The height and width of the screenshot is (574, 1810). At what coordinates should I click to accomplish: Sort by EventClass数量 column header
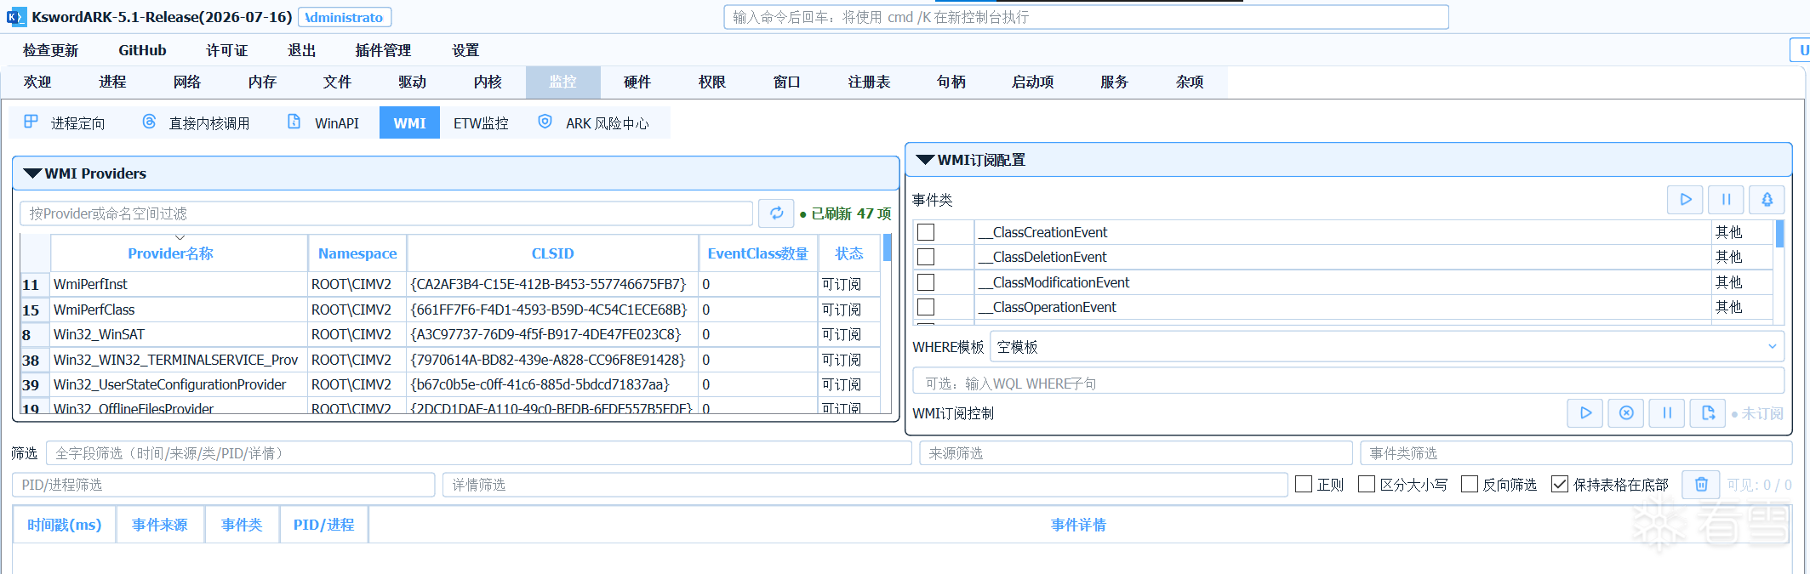tap(758, 253)
